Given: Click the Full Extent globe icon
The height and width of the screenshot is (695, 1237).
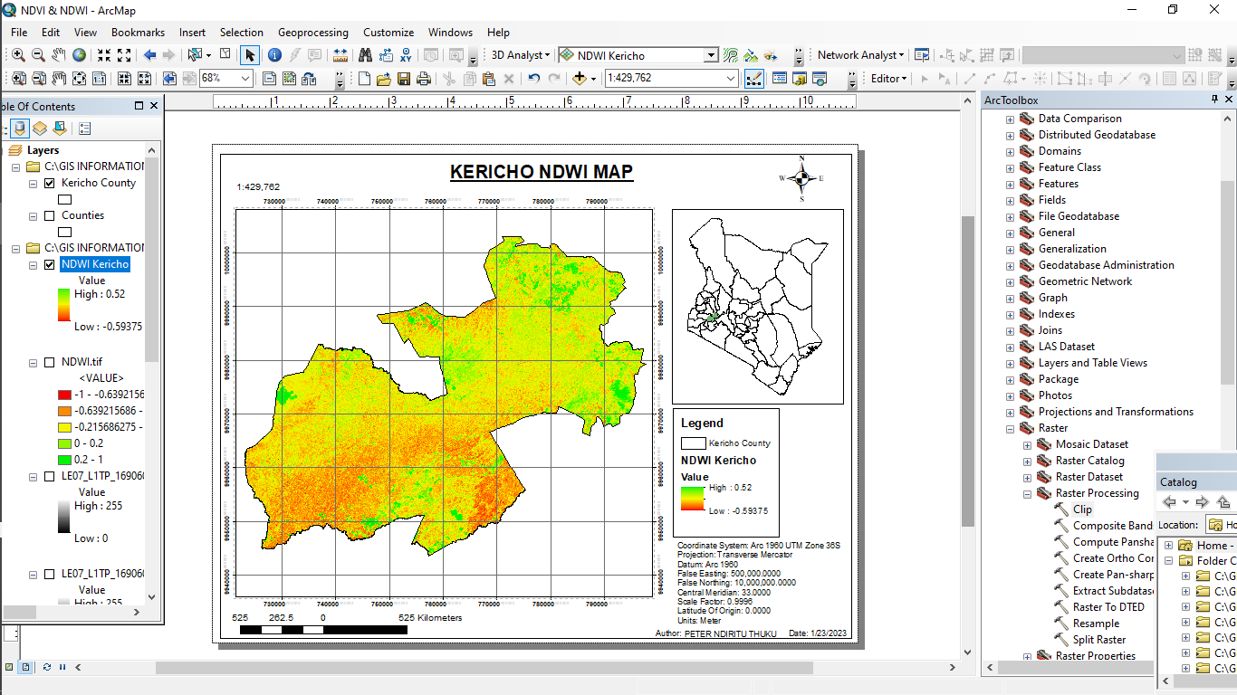Looking at the screenshot, I should tap(80, 55).
